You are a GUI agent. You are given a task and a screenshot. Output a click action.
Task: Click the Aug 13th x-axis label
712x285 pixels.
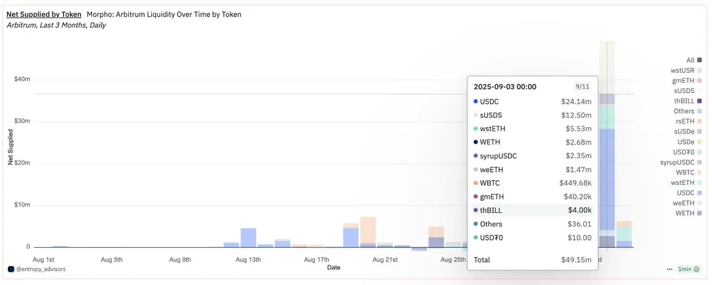click(248, 259)
